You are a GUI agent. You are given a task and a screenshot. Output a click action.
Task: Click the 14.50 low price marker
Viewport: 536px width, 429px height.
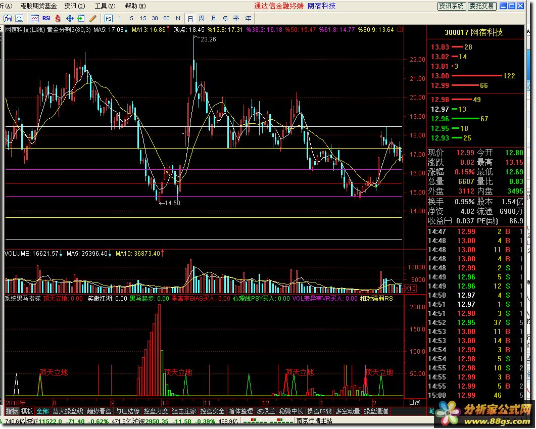(x=172, y=203)
